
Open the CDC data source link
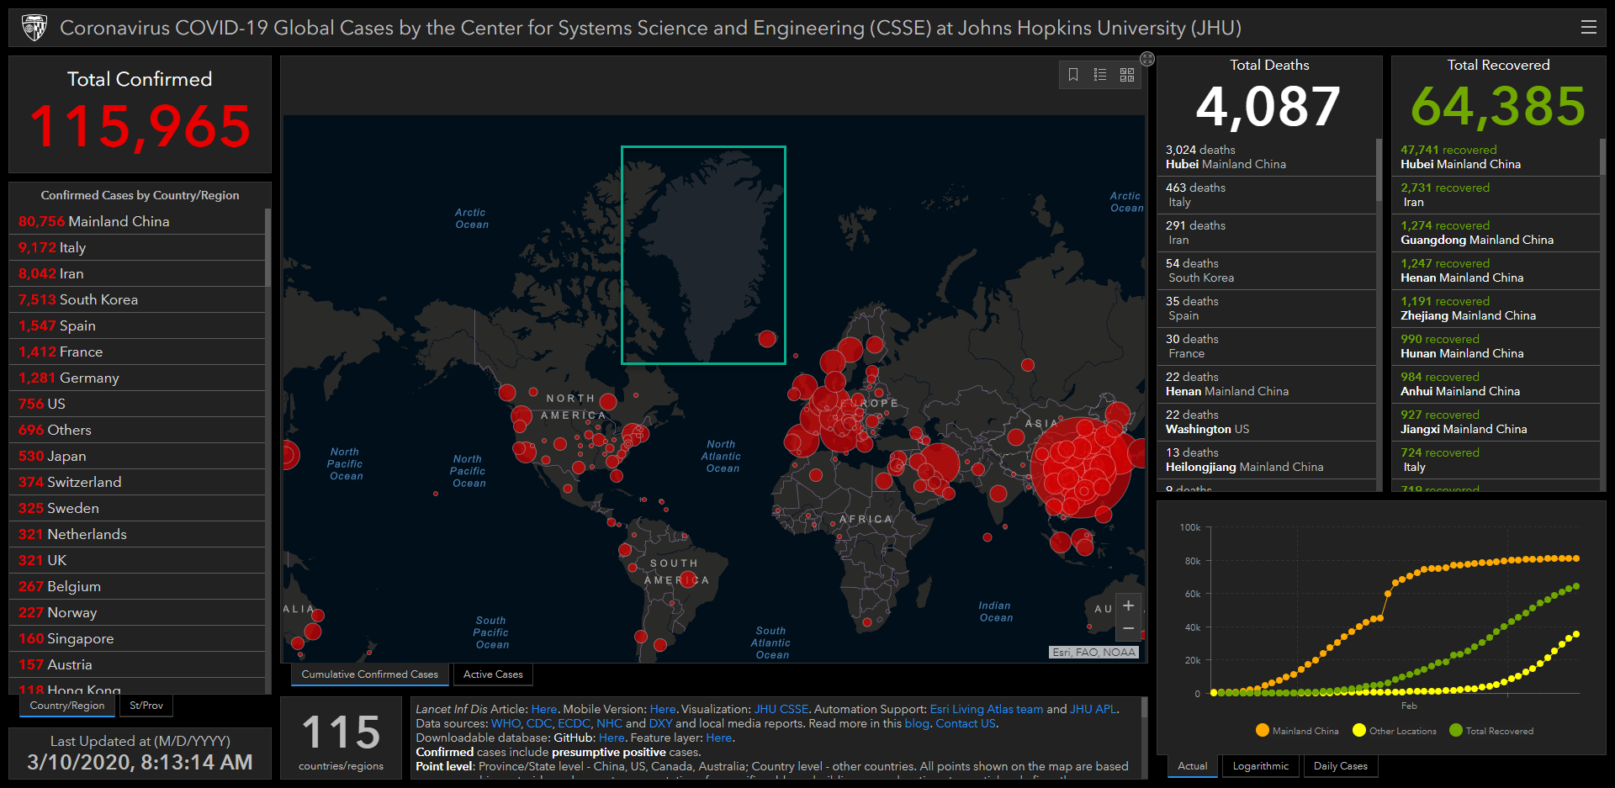coord(539,724)
